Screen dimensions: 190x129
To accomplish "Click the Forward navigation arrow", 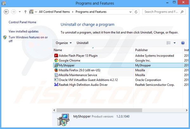I will click(x=13, y=12).
